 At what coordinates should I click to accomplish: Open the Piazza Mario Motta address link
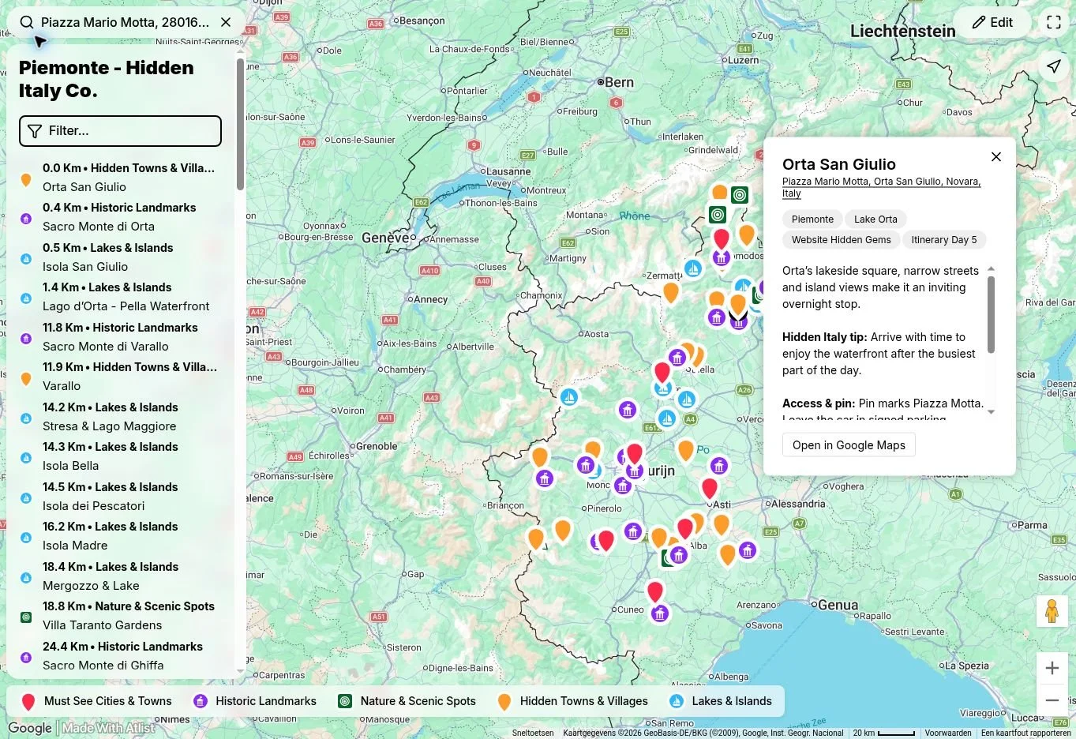tap(881, 187)
